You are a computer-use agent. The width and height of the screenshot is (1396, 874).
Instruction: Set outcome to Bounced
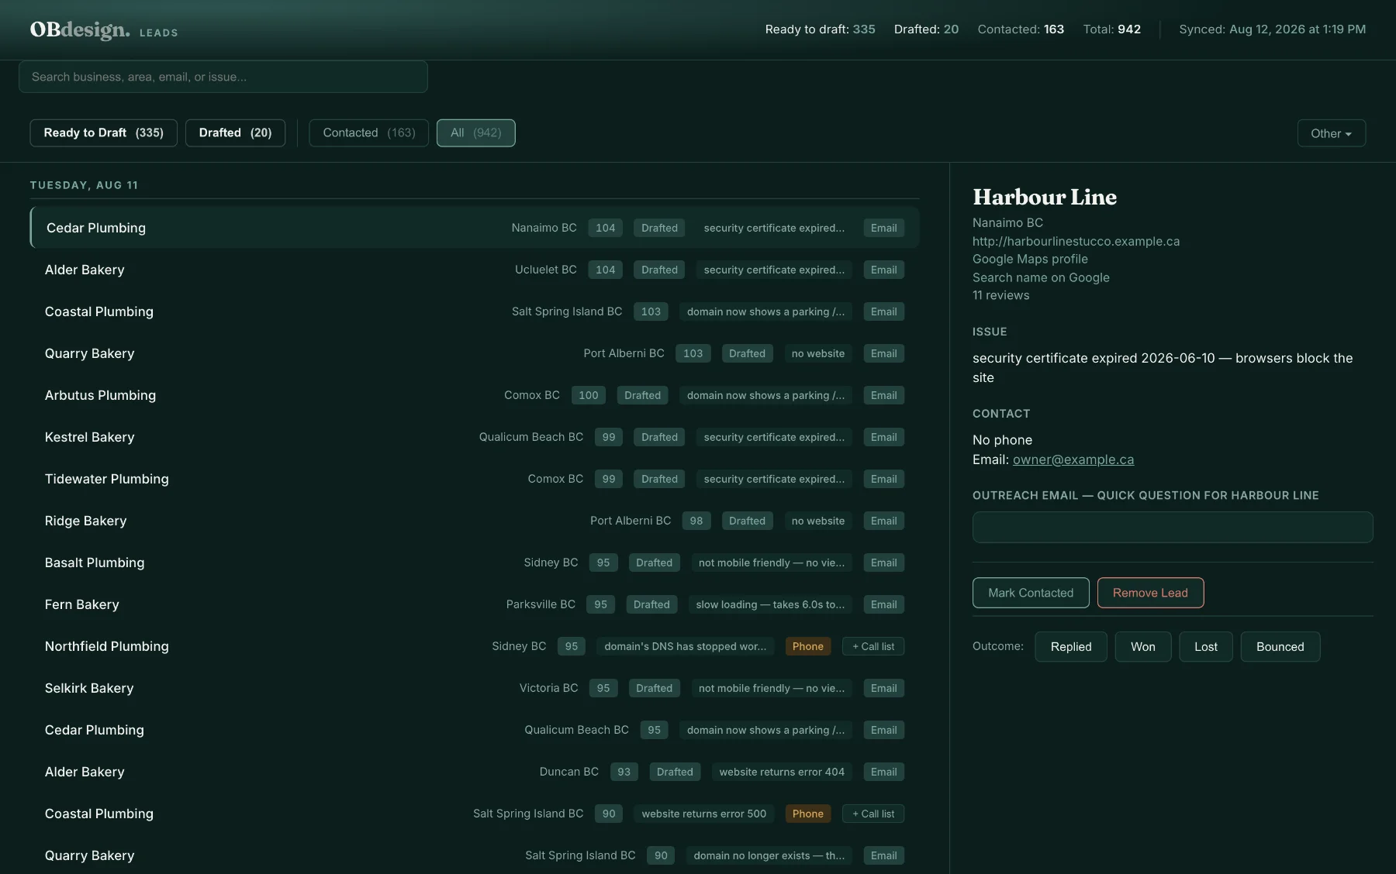[1280, 646]
